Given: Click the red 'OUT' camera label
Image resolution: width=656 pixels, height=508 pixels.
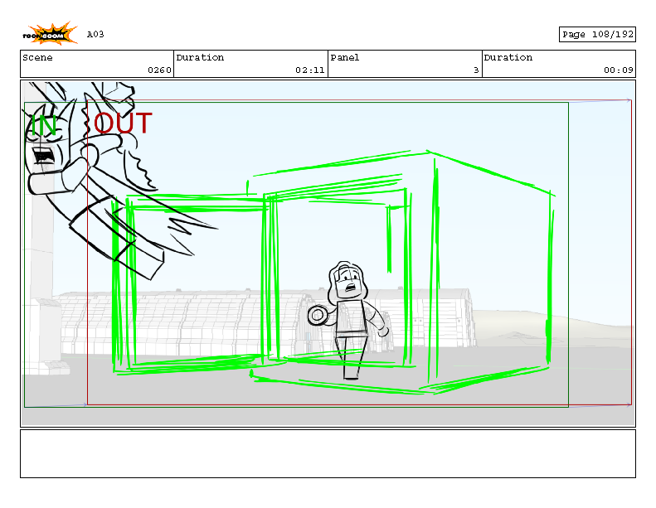Looking at the screenshot, I should pos(123,123).
